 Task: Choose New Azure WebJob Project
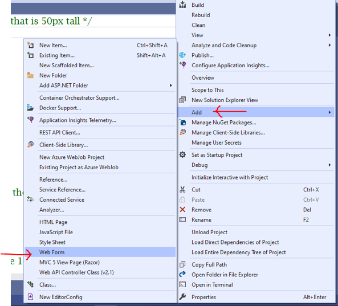(100, 157)
